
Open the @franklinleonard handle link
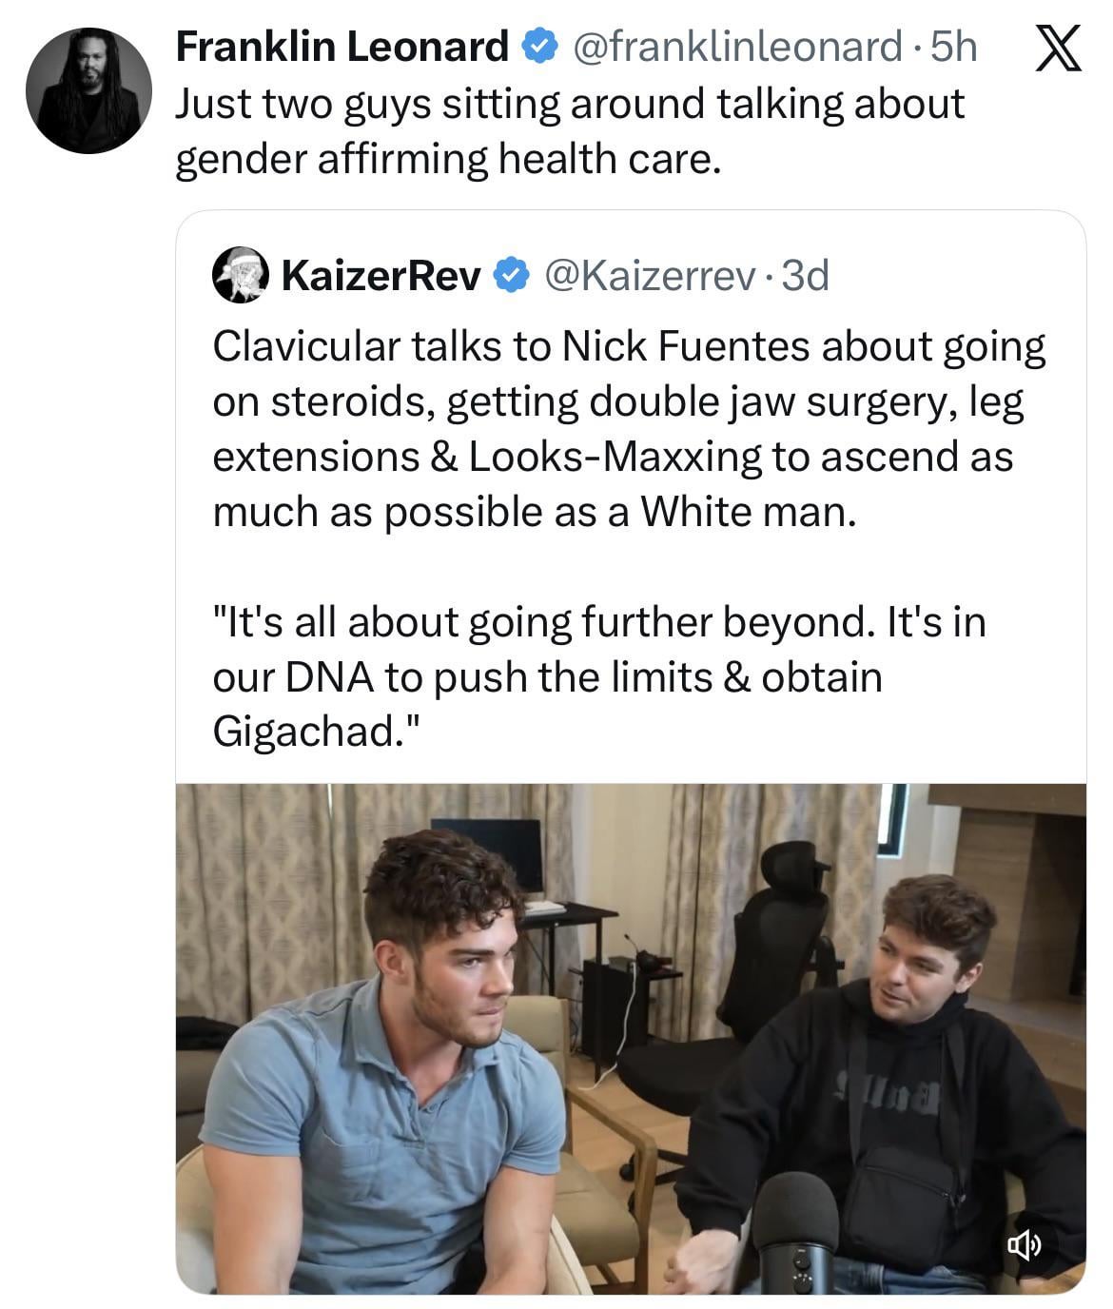tap(739, 46)
